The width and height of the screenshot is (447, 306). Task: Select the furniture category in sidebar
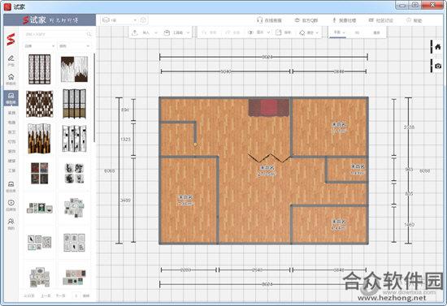pos(11,113)
